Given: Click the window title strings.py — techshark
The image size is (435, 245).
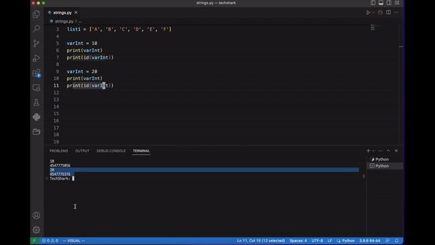Looking at the screenshot, I should pyautogui.click(x=216, y=3).
